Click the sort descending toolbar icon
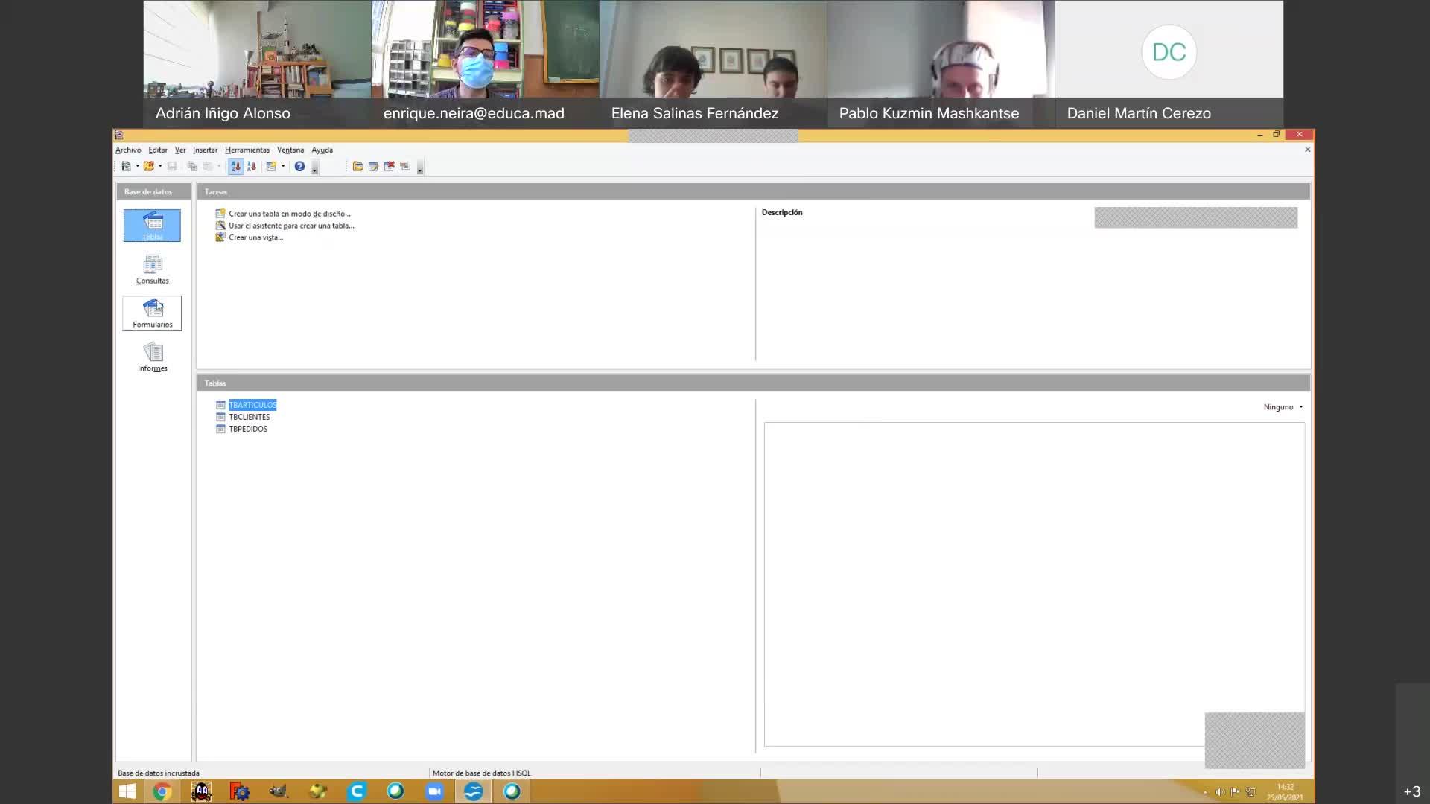1430x804 pixels. (251, 167)
